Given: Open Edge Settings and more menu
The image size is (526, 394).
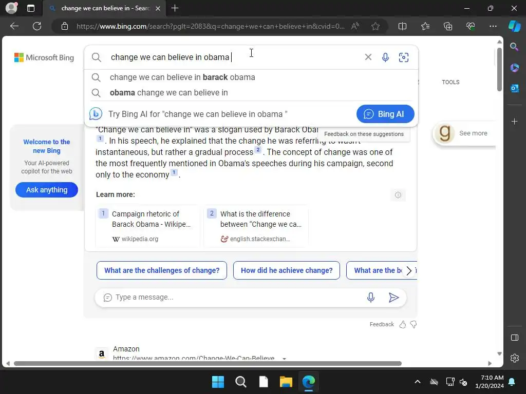Looking at the screenshot, I should pos(493,26).
